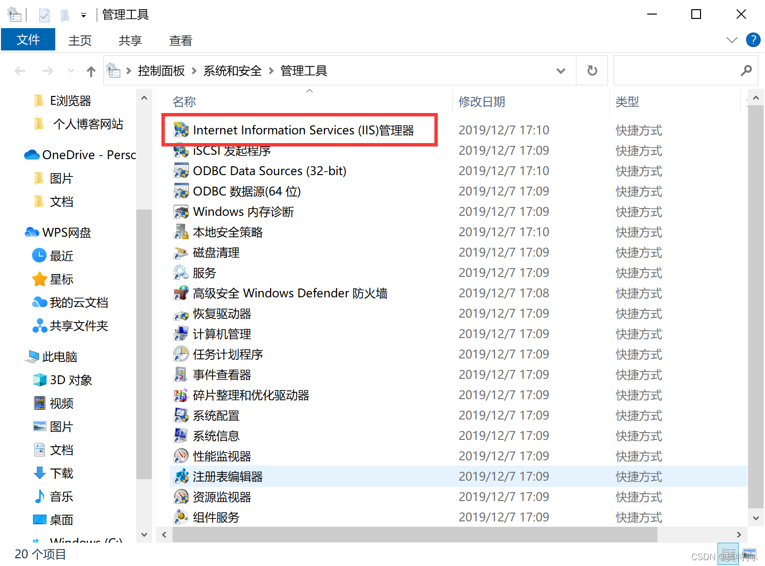This screenshot has height=566, width=765.
Task: Click the navigation pane scrollbar thumb
Action: point(144,344)
